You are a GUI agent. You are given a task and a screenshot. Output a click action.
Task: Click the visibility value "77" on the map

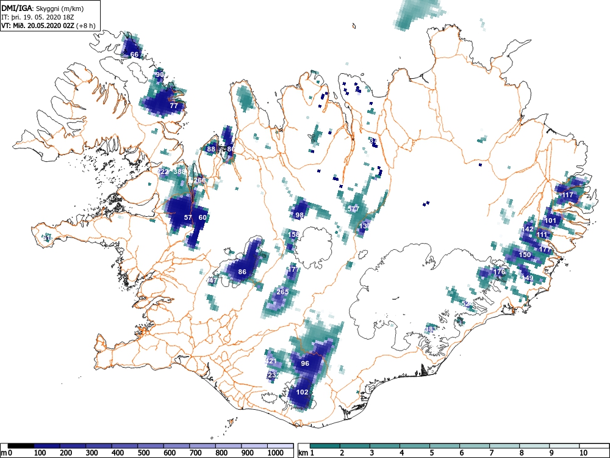(174, 106)
